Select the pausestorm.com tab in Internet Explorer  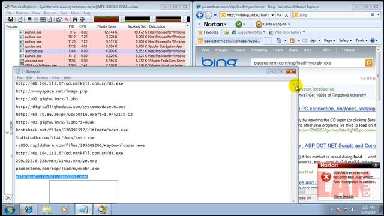[x=229, y=41]
